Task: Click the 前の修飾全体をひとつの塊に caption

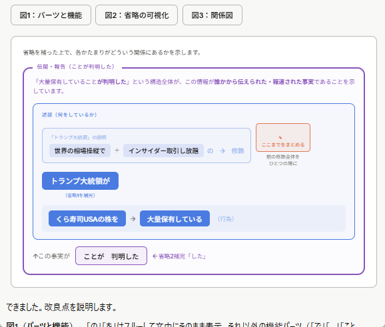Action: click(x=283, y=160)
